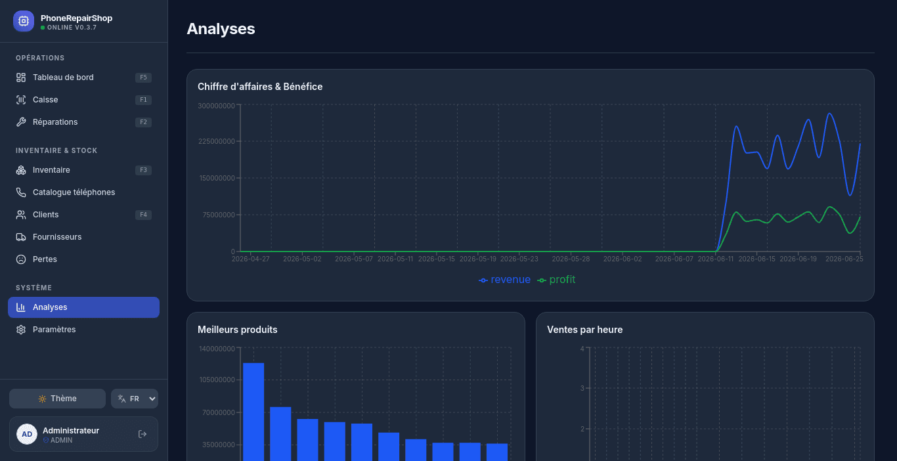This screenshot has width=897, height=461.
Task: Click the tallest bar in Meilleurs produits
Action: (253, 412)
